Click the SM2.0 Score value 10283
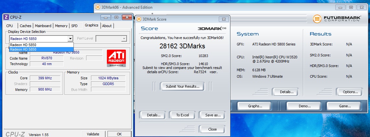The height and width of the screenshot is (137, 370). tap(203, 56)
